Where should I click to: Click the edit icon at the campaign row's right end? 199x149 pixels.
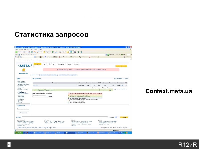tap(126, 85)
